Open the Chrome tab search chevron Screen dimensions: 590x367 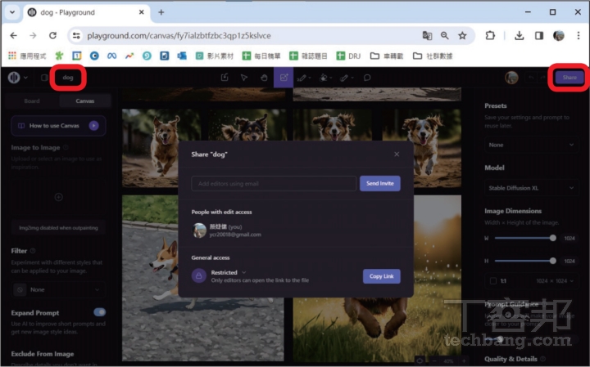click(12, 12)
